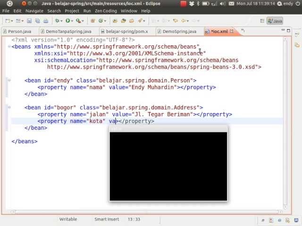Open the Zen Coding menu
Screen dimensions: 302x226
point(106,11)
